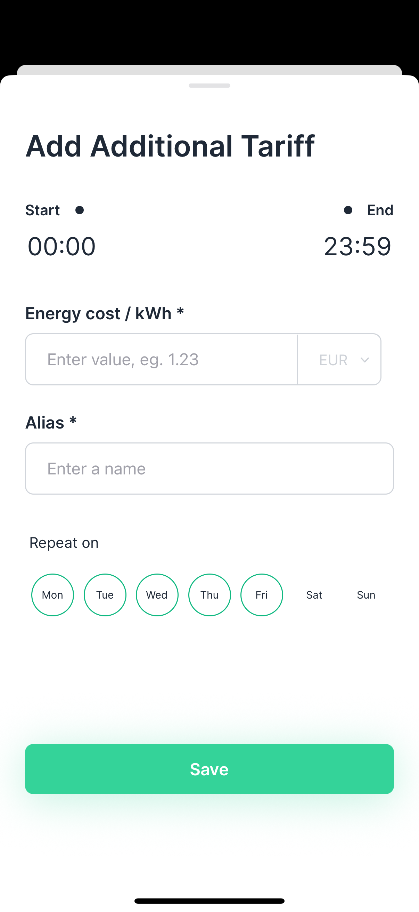The width and height of the screenshot is (419, 912).
Task: Enable Sunday repeat day
Action: tap(366, 595)
